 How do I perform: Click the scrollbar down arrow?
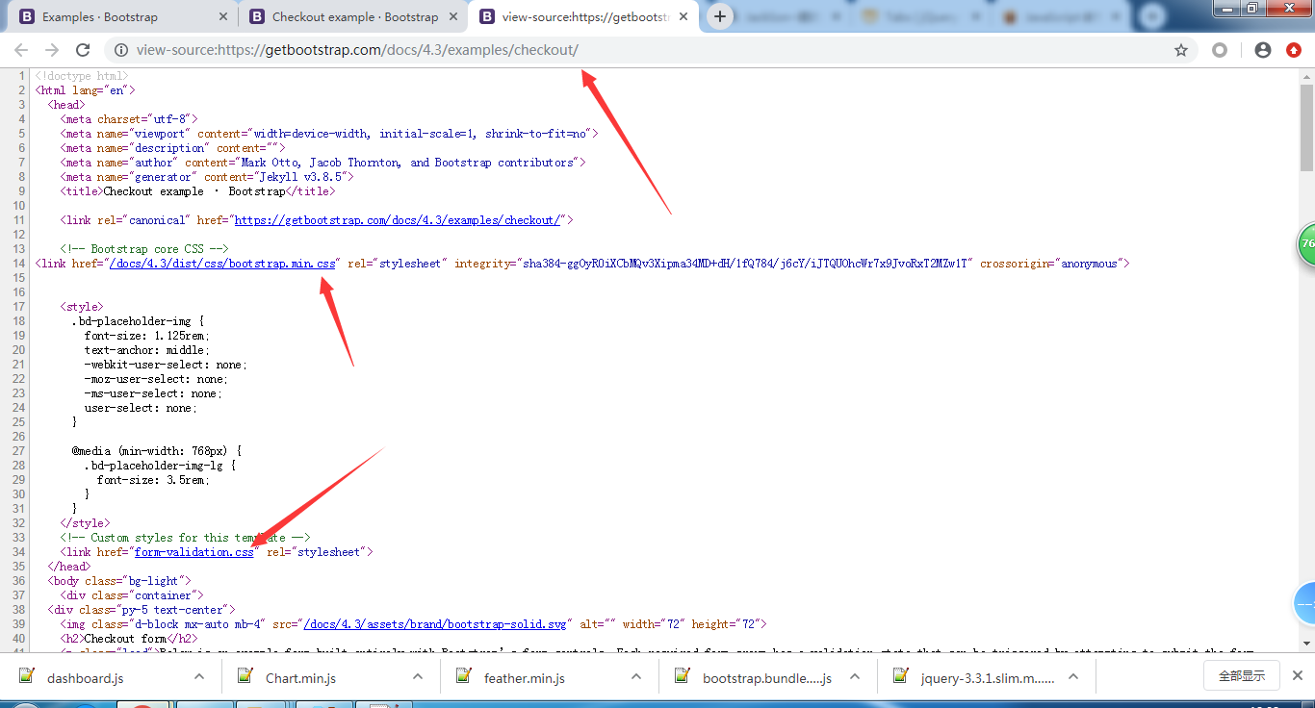(1306, 644)
